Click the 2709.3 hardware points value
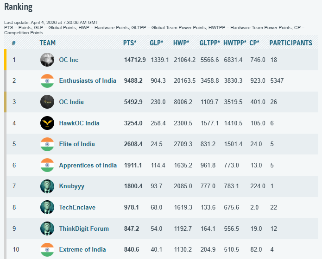This screenshot has height=259, width=322. point(183,144)
